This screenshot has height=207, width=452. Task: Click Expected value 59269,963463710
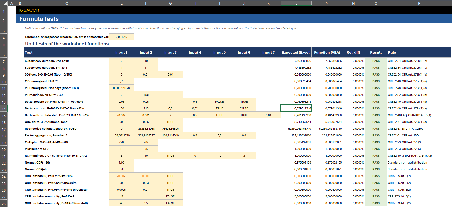296,129
